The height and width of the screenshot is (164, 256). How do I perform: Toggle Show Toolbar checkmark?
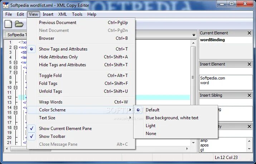tap(81, 136)
